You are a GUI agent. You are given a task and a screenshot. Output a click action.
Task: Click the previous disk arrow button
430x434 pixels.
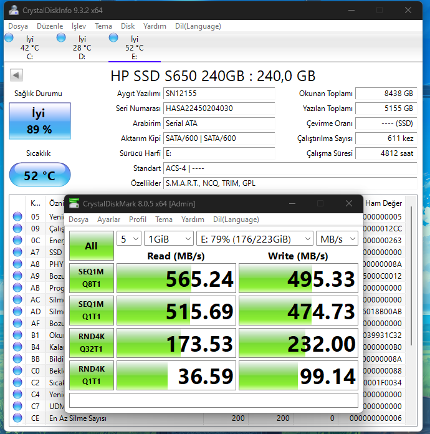coord(16,75)
